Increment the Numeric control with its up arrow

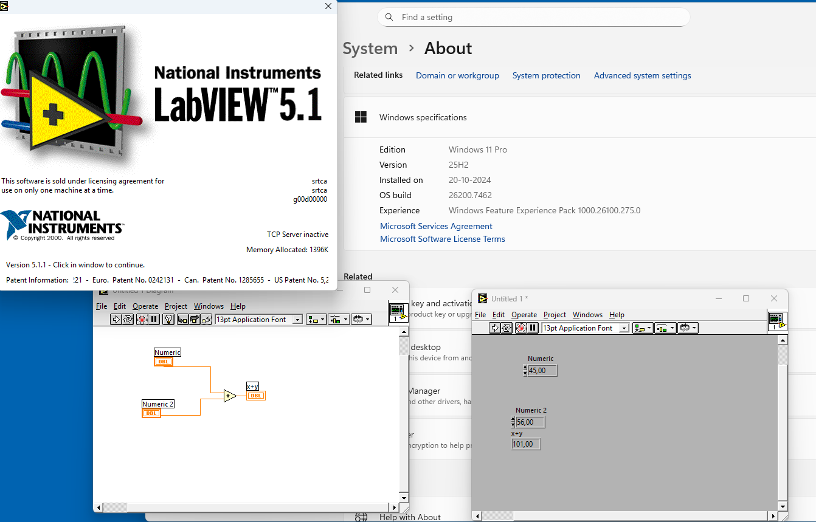coord(525,368)
